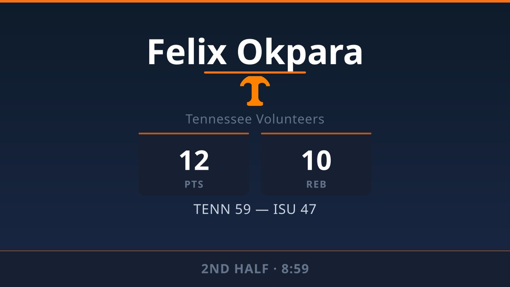The image size is (510, 287).
Task: Click the last name Okpara
Action: click(300, 52)
